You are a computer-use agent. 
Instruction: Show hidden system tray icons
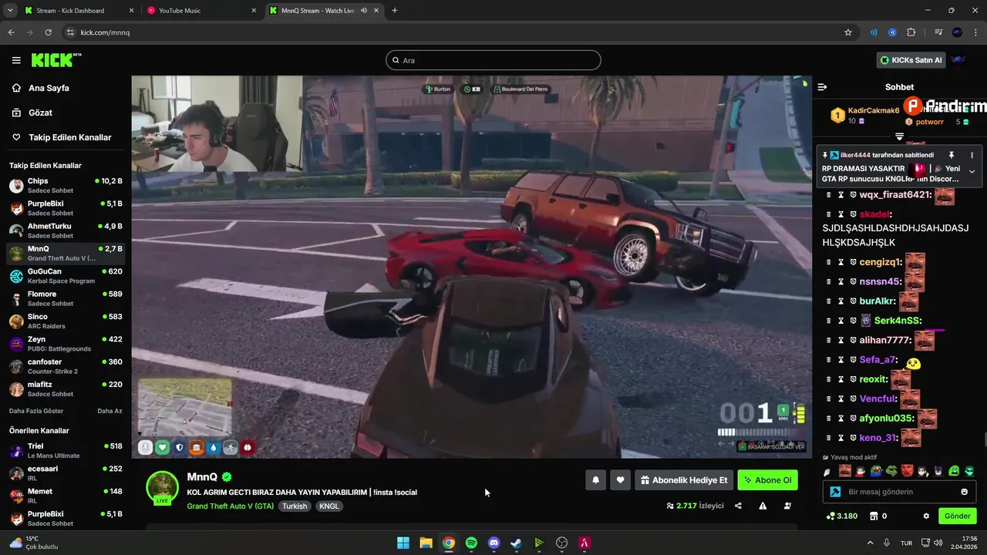pos(870,543)
